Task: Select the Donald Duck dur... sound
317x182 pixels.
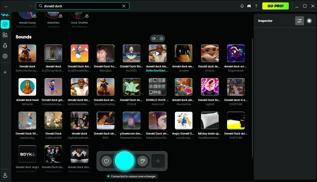Action: pos(236,121)
